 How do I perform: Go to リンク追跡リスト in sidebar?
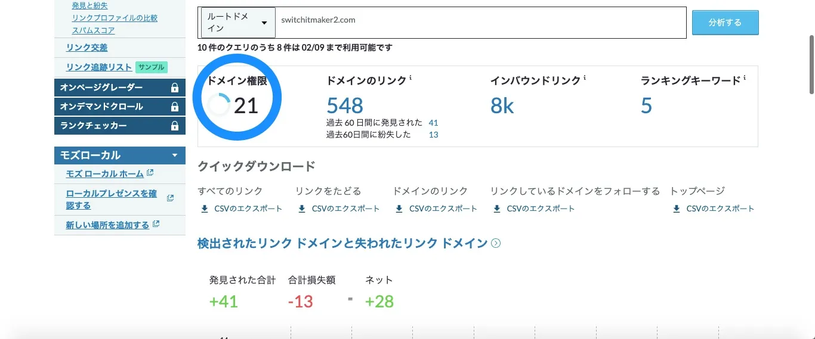tap(99, 67)
